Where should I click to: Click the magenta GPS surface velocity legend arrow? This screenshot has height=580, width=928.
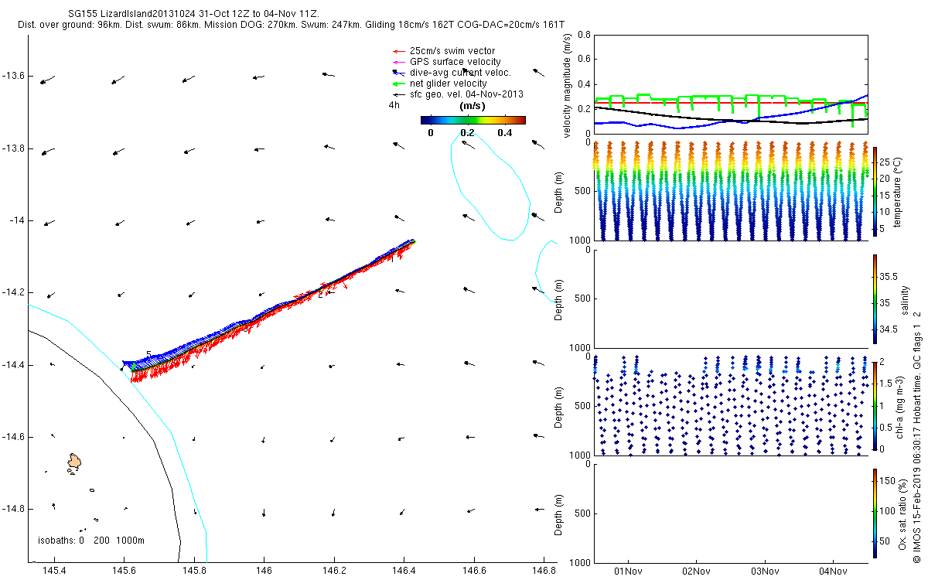point(399,62)
